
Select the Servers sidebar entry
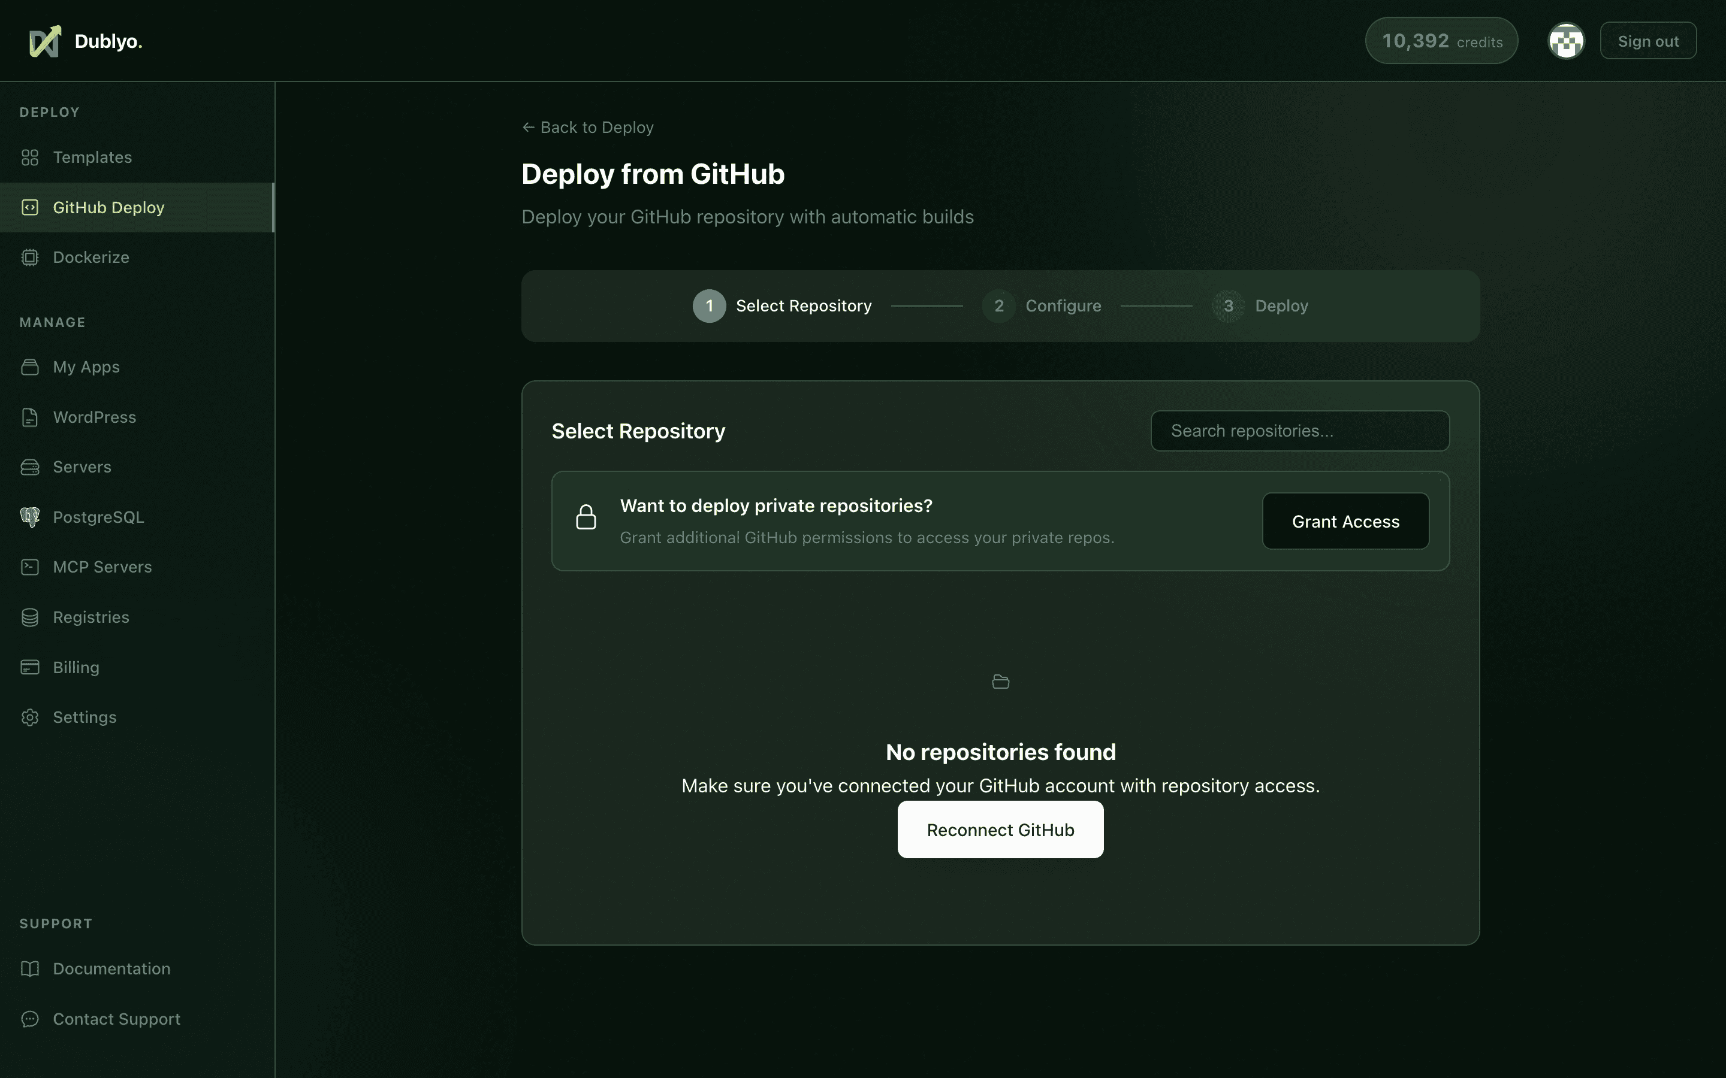tap(83, 467)
